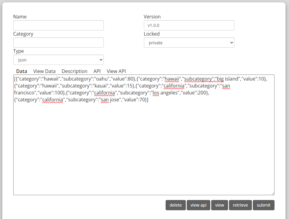Click the Name field label
Viewport: 289px width, 219px height.
(20, 17)
